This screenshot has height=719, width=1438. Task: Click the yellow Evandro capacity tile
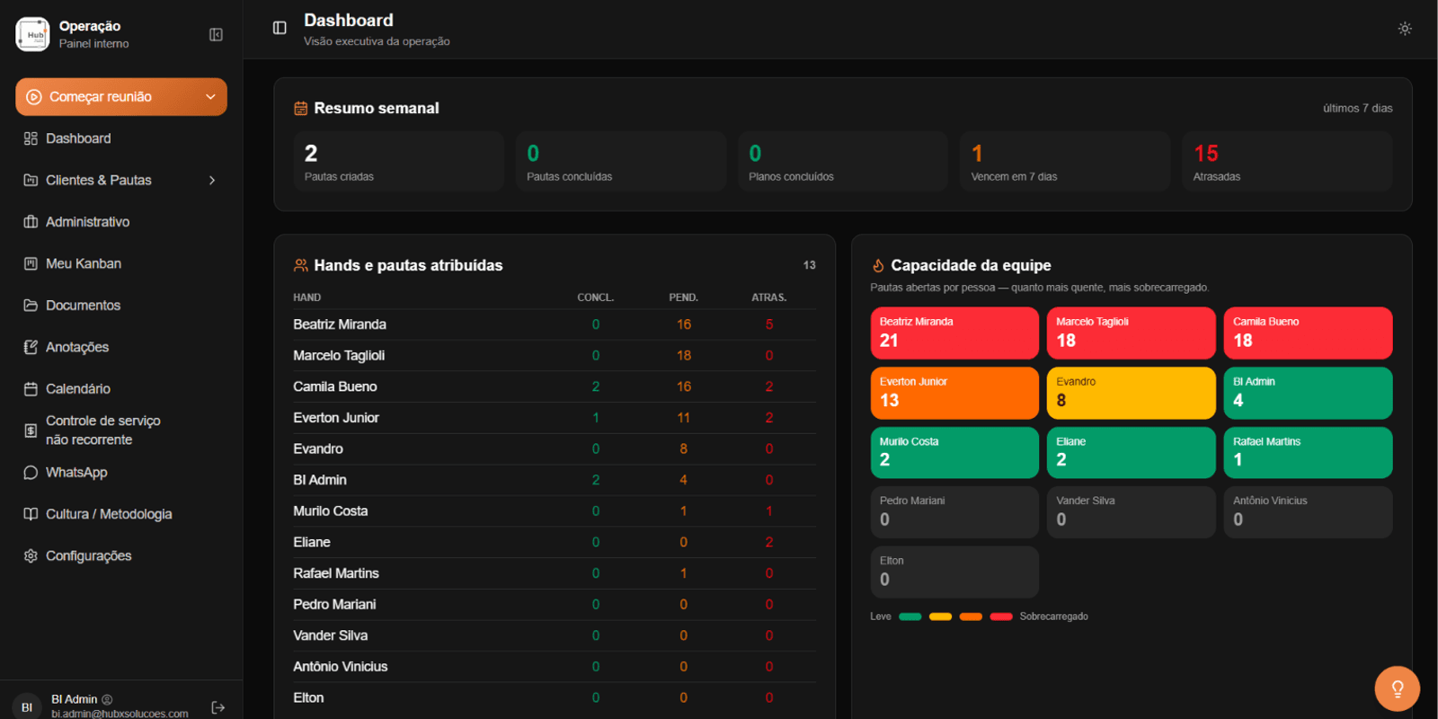[x=1132, y=393]
